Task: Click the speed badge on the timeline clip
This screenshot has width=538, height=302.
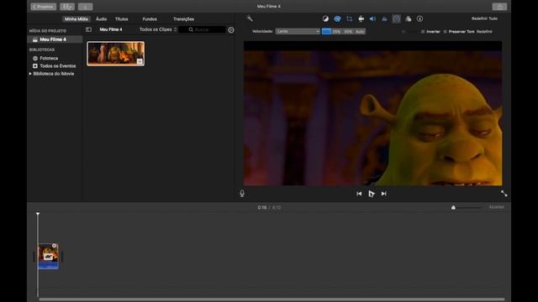Action: coord(48,257)
